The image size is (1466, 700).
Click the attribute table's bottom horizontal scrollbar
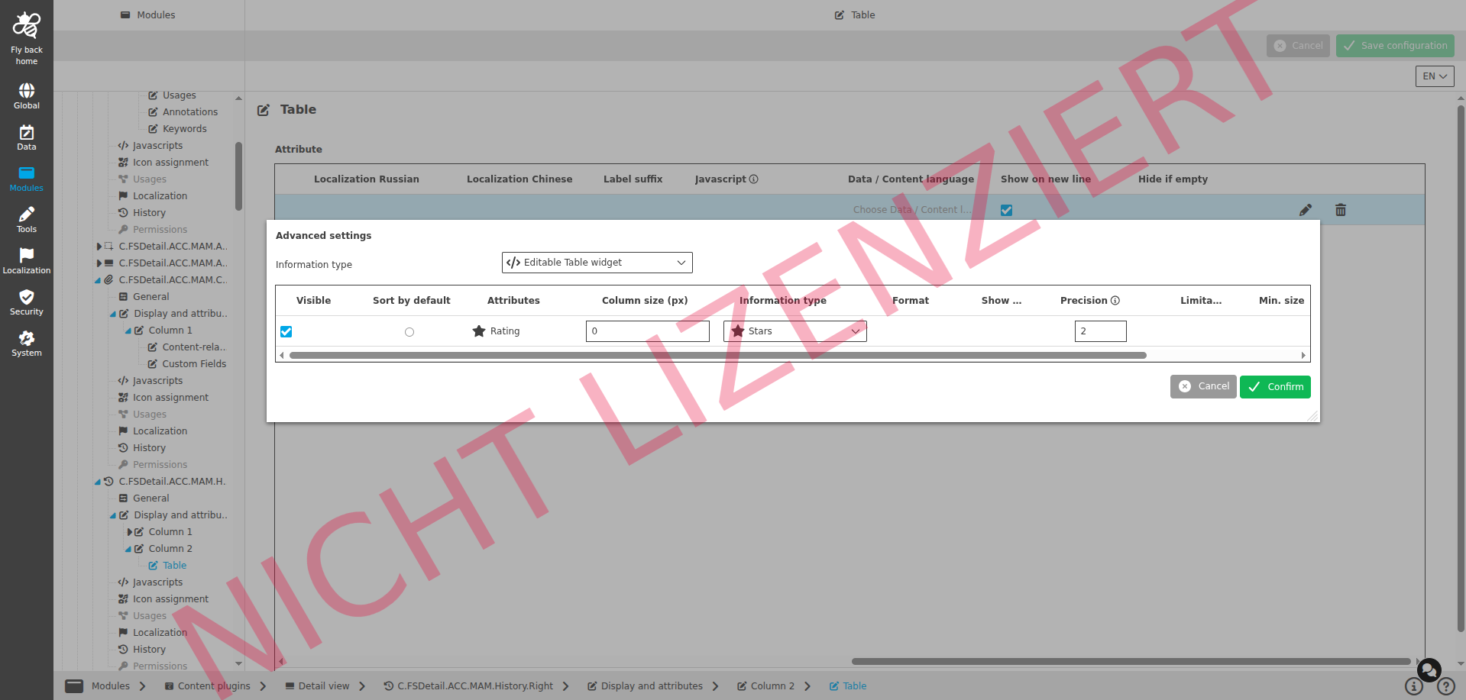pos(1131,662)
